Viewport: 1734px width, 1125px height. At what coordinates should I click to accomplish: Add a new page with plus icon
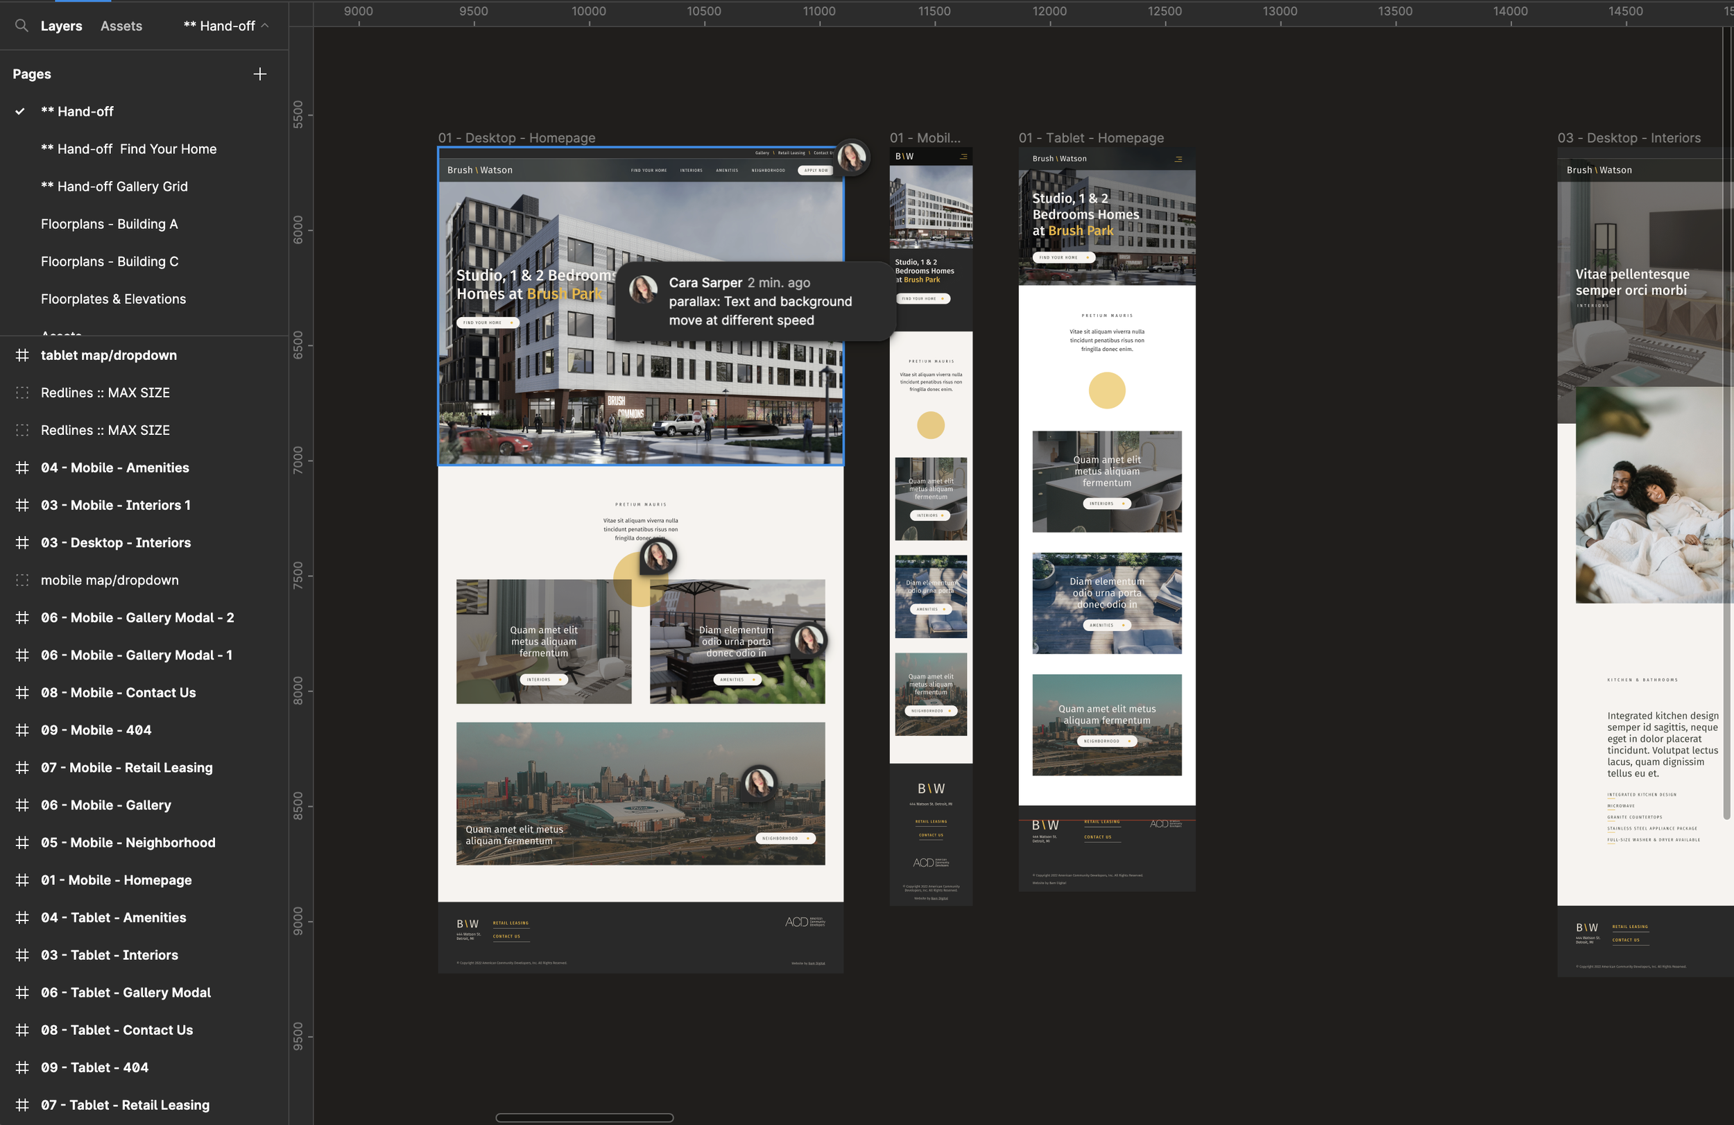point(260,74)
